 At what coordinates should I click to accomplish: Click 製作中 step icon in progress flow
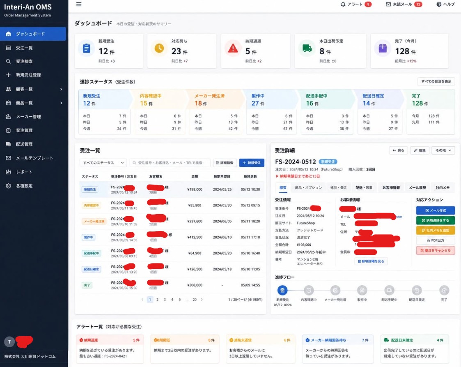[362, 291]
